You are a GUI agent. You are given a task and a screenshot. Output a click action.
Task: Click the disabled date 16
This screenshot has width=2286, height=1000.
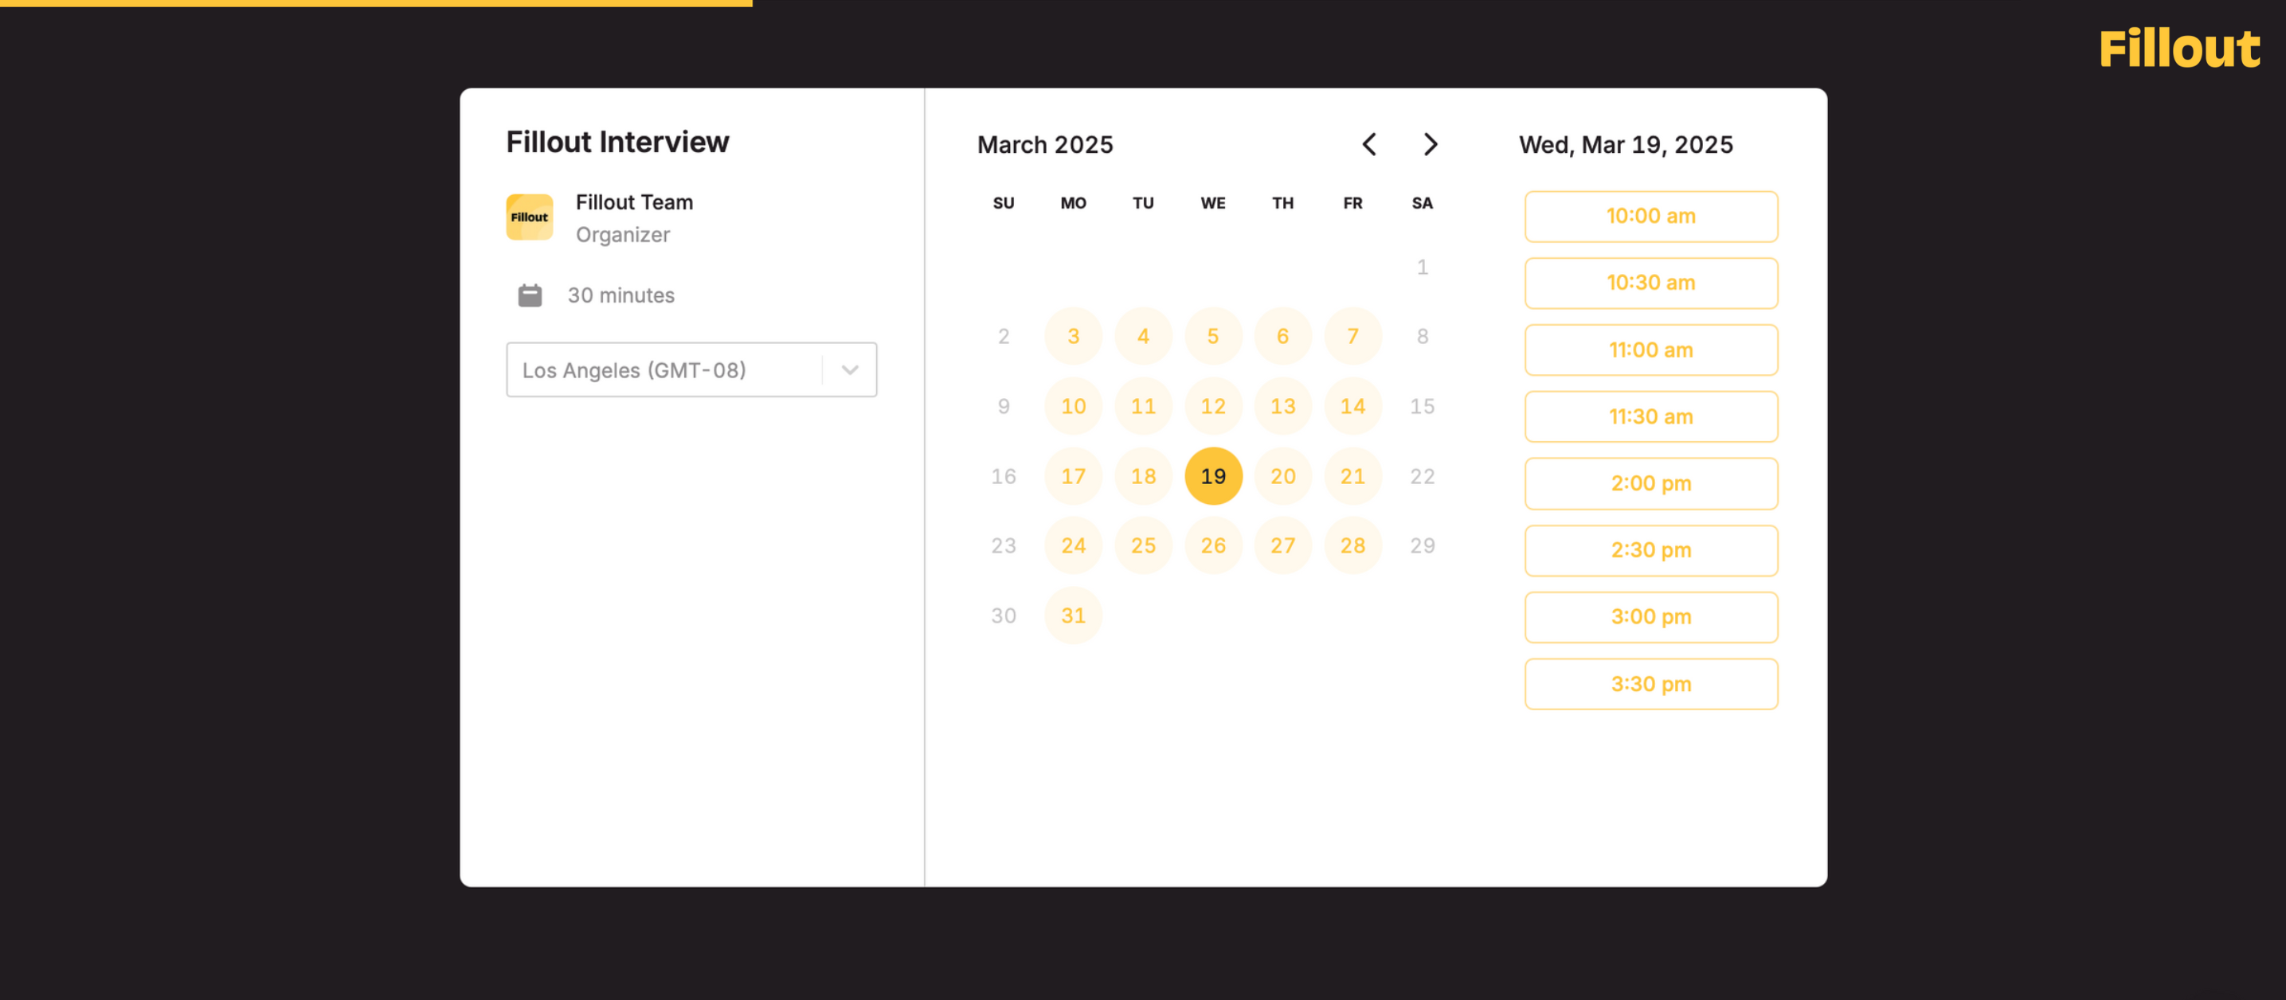point(1004,476)
